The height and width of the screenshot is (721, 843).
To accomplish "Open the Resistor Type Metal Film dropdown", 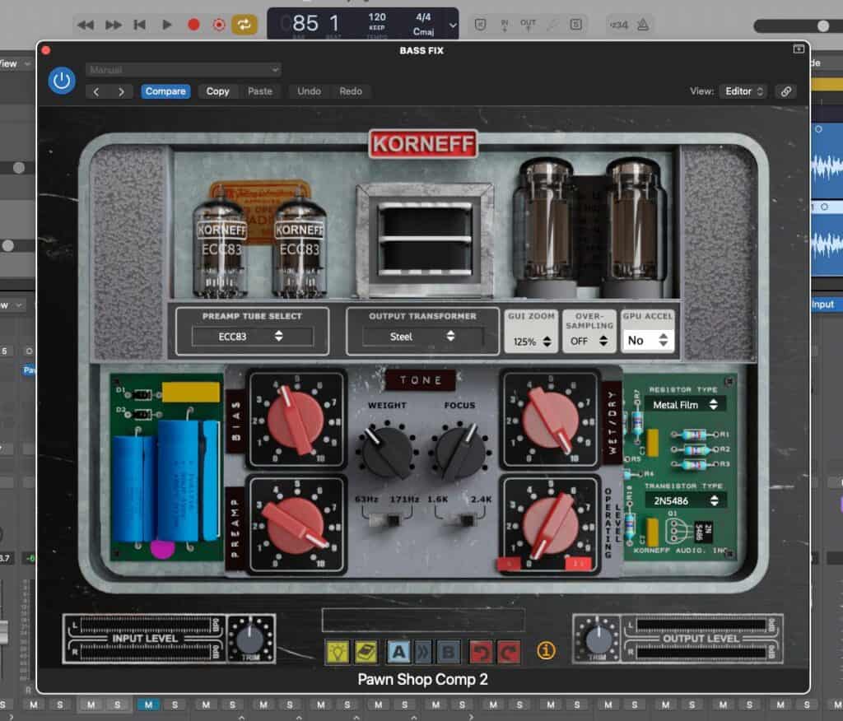I will click(x=684, y=405).
